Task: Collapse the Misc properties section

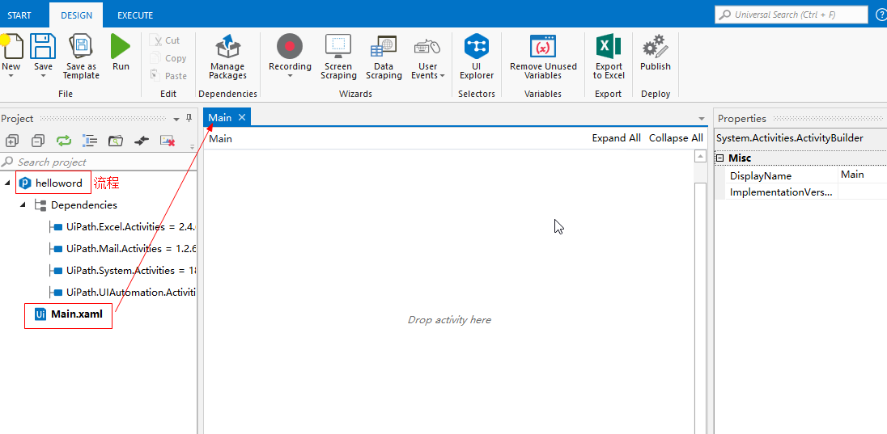Action: point(719,158)
